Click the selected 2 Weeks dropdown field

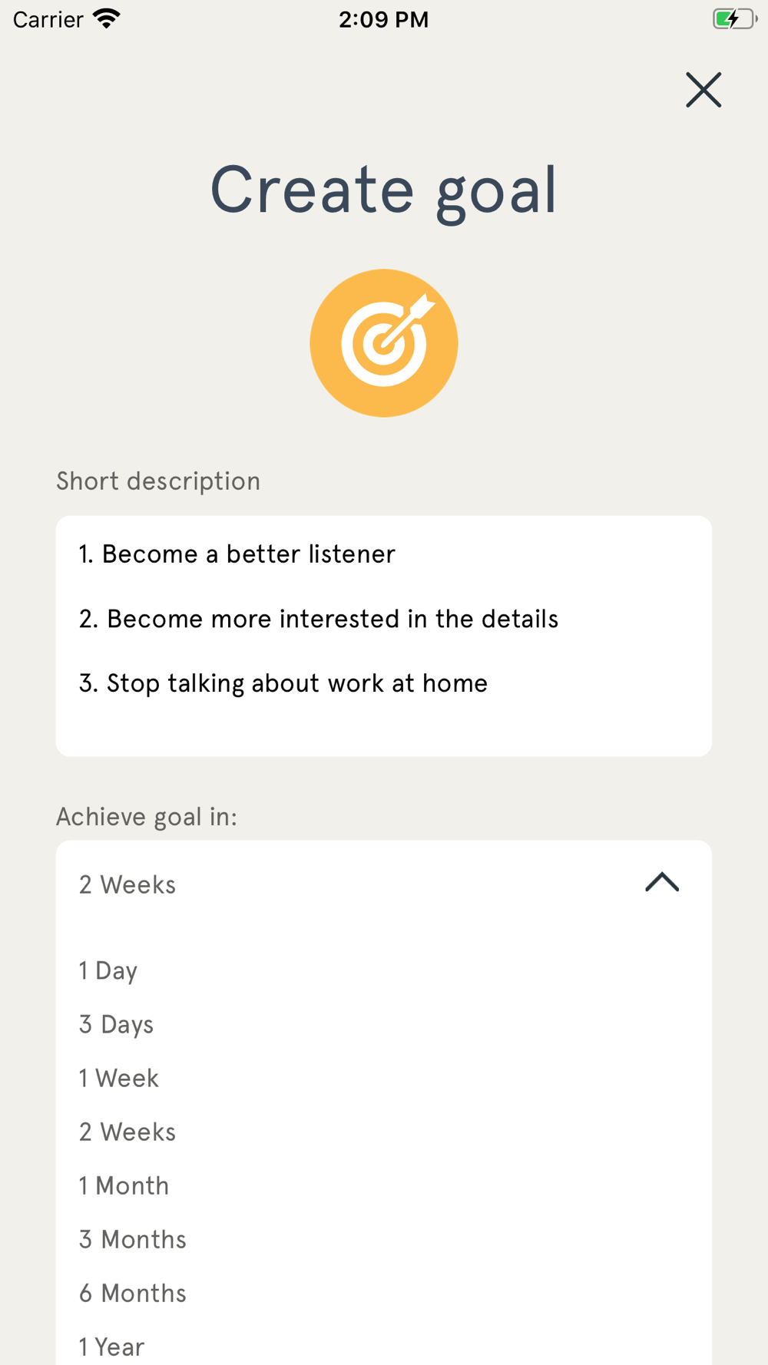coord(384,884)
